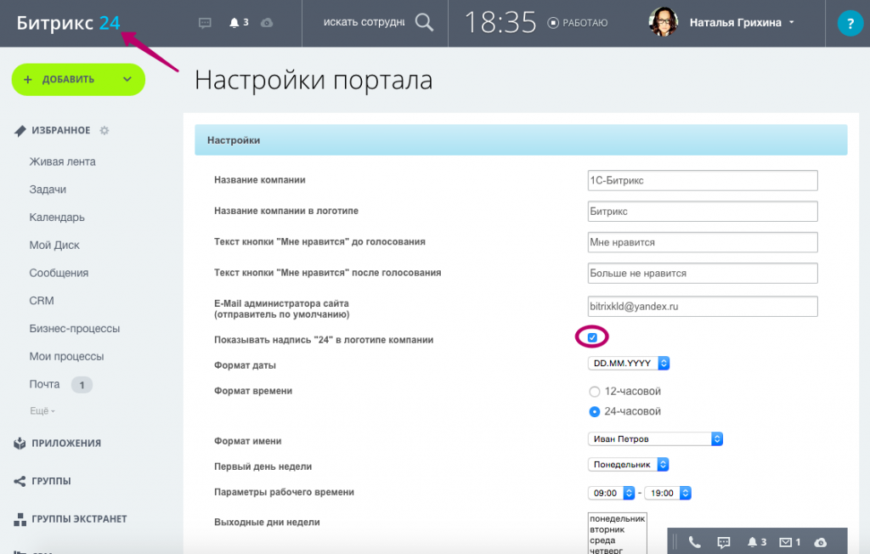Select среда in weekend days list
This screenshot has height=554, width=870.
coord(617,540)
